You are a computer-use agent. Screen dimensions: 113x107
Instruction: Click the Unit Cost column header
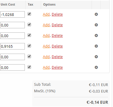click(8, 4)
